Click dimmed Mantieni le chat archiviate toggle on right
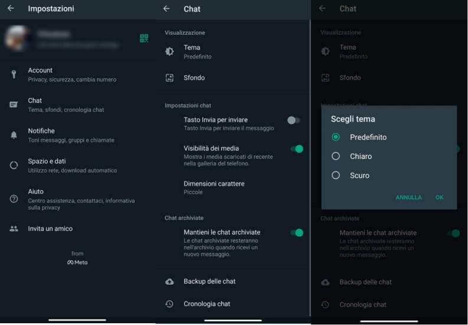 (x=454, y=233)
